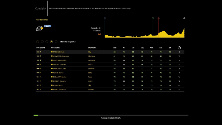This screenshot has width=222, height=125.
Task: Click the blue start marker on profile
Action: pos(105,18)
